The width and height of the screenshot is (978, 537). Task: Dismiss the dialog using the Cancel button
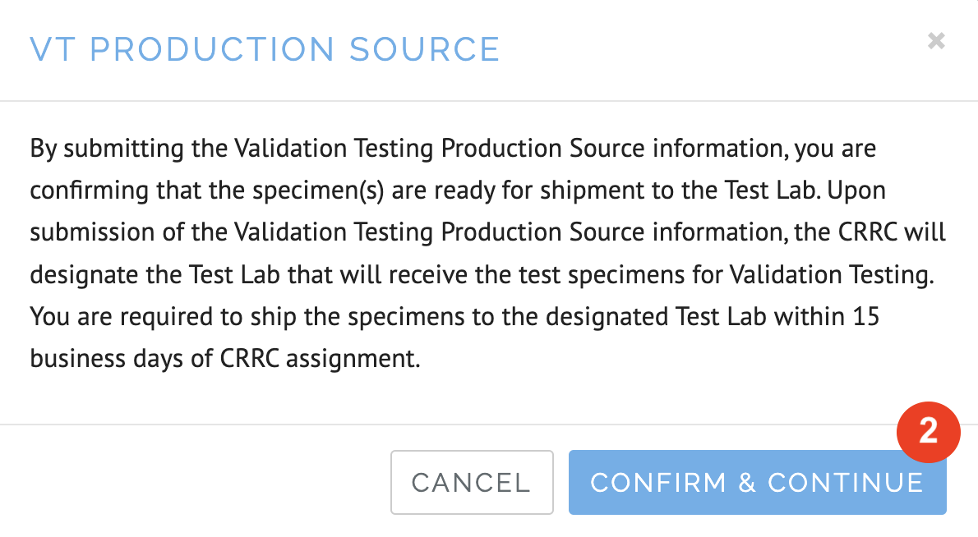471,483
